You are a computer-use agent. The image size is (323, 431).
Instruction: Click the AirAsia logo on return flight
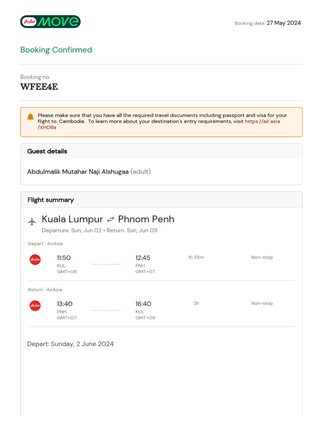[x=35, y=306]
